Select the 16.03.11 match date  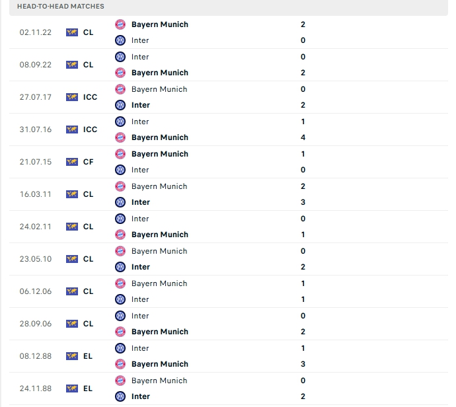coord(36,194)
